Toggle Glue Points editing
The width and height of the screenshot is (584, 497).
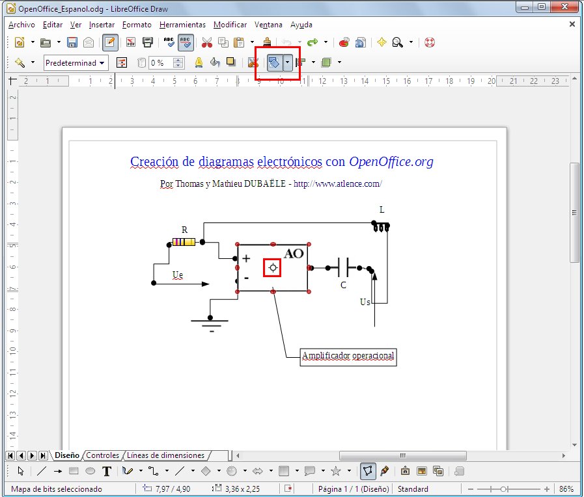(385, 472)
